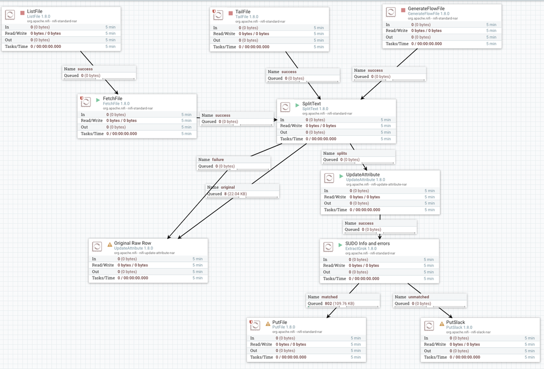Click the ListFile processor title
544x369 pixels.
click(x=35, y=11)
